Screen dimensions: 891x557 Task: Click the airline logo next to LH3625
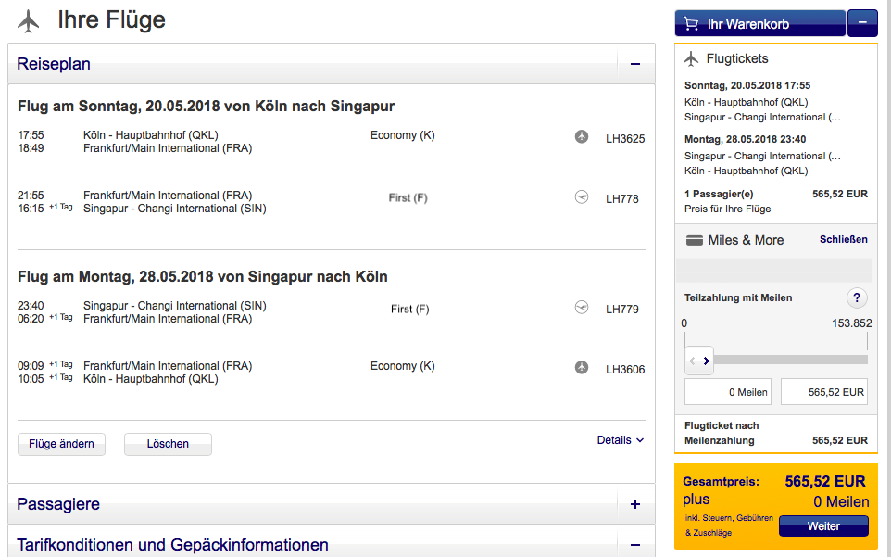click(582, 137)
